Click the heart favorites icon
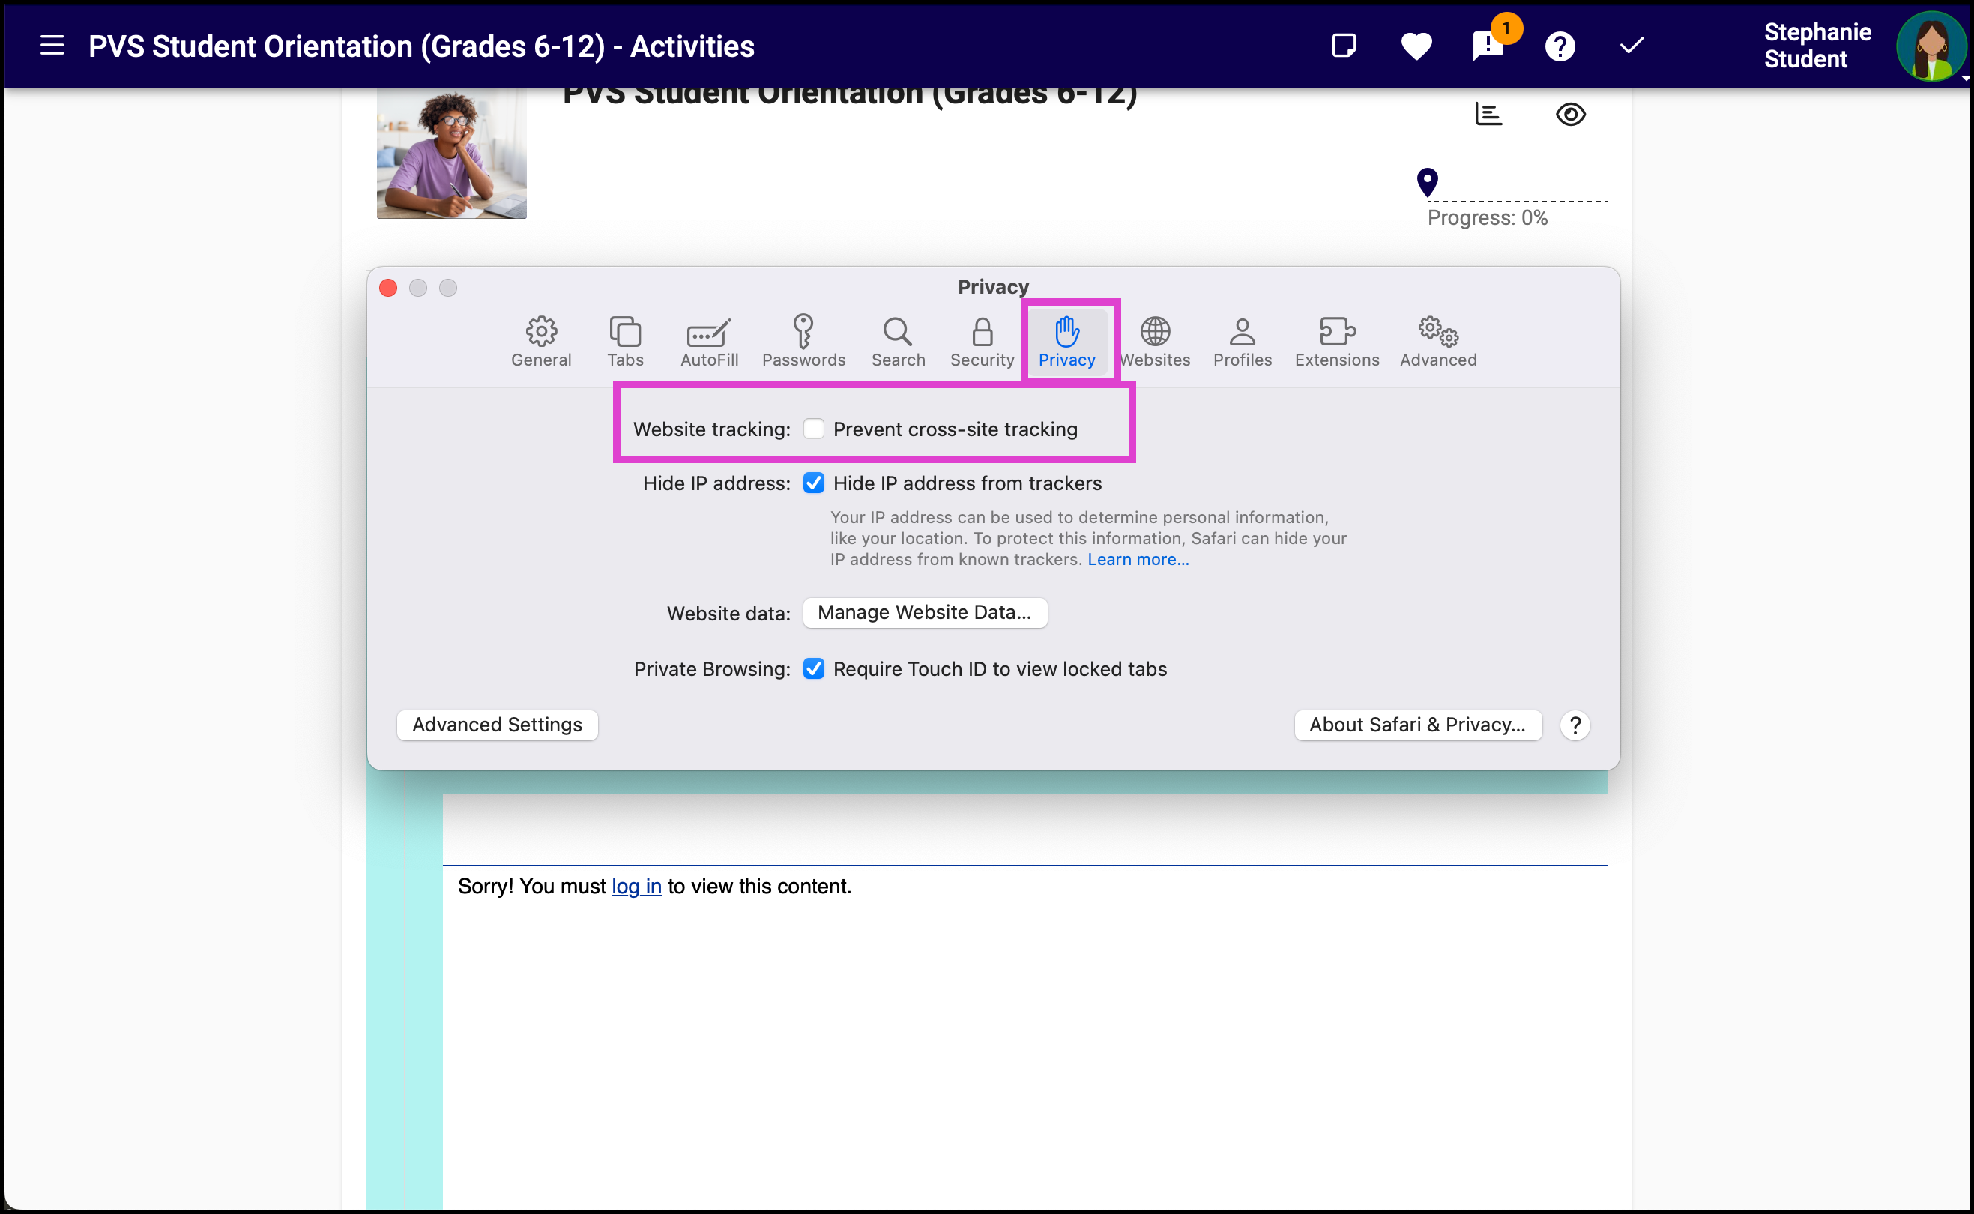Image resolution: width=1974 pixels, height=1214 pixels. click(x=1416, y=46)
